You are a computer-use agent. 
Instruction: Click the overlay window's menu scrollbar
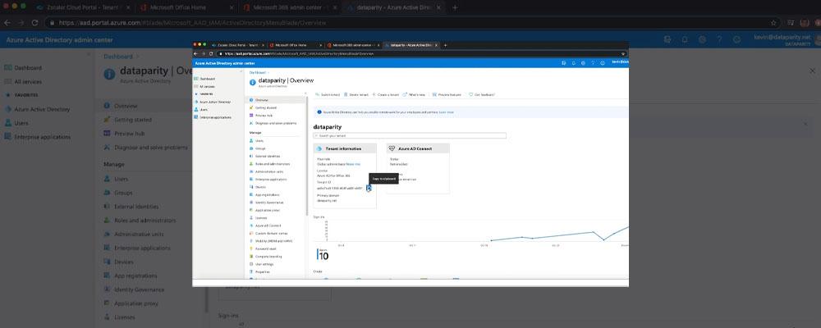307,154
